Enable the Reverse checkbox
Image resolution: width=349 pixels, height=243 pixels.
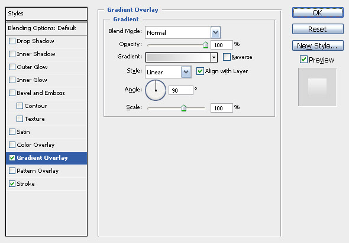[227, 57]
